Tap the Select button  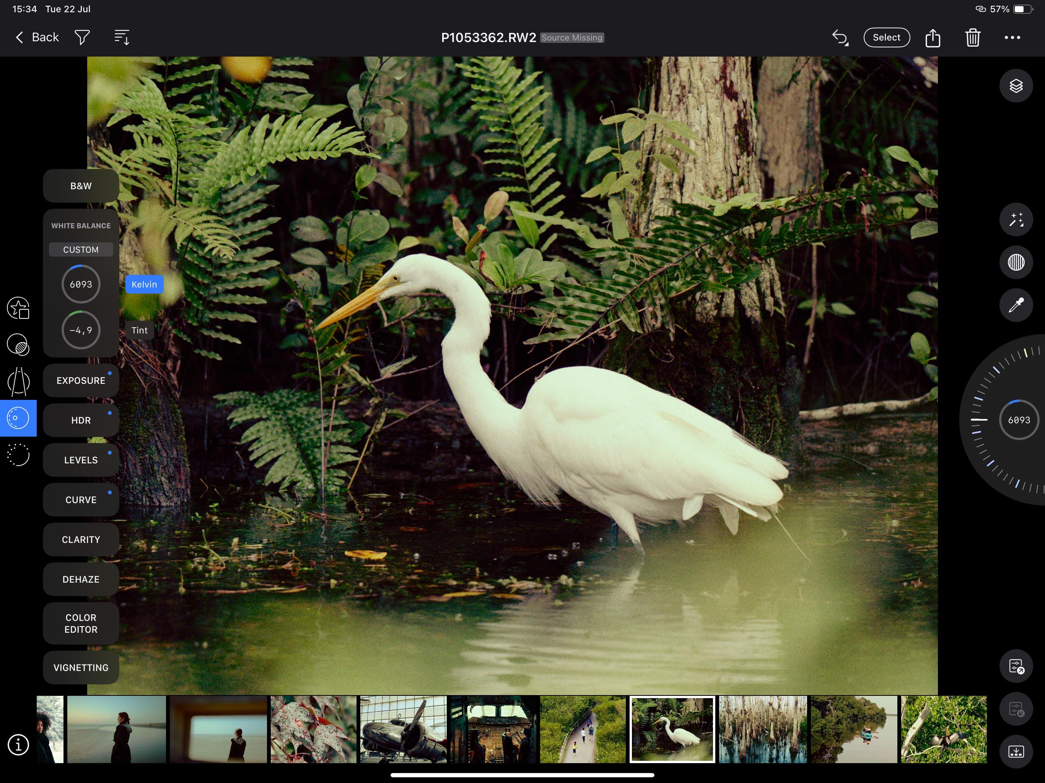[x=886, y=37]
